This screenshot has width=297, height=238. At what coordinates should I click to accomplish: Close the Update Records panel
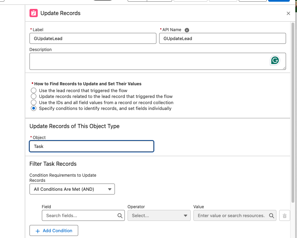click(x=288, y=13)
